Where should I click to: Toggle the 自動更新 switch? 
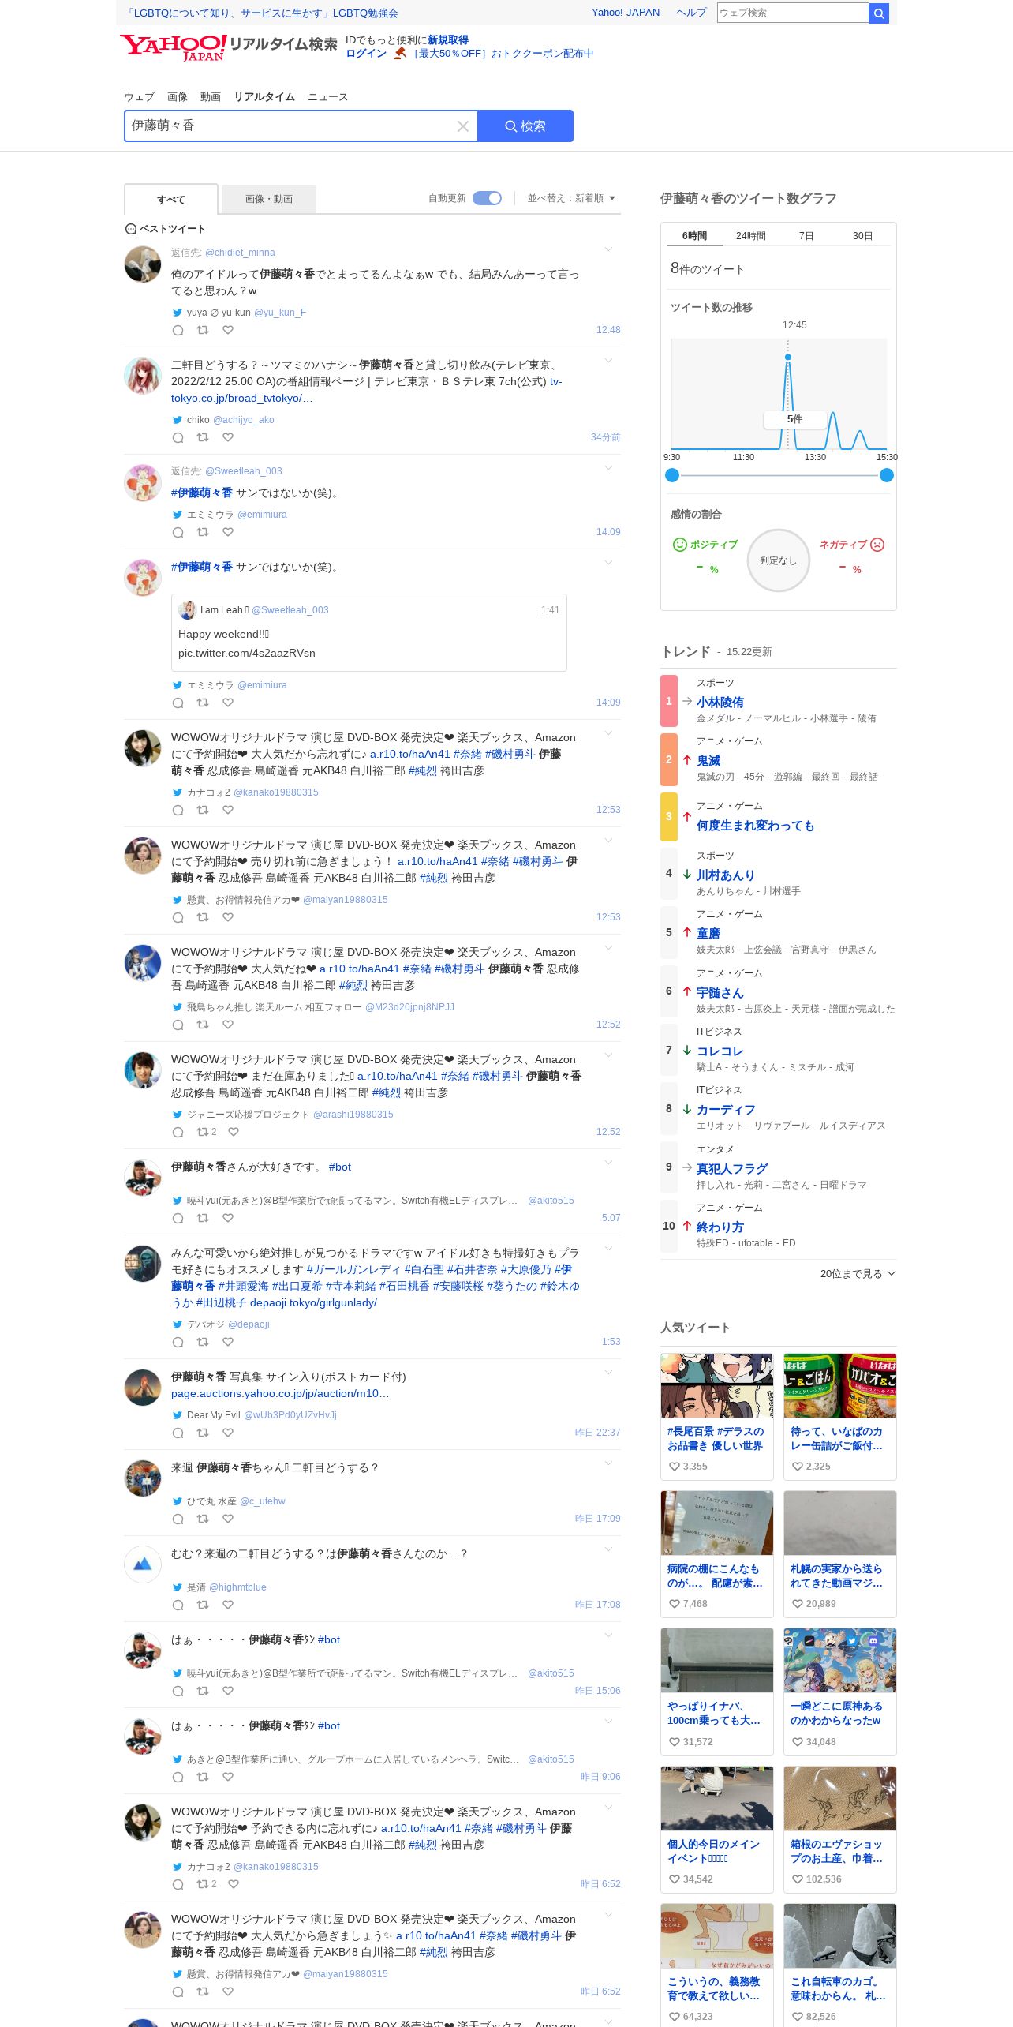(487, 198)
